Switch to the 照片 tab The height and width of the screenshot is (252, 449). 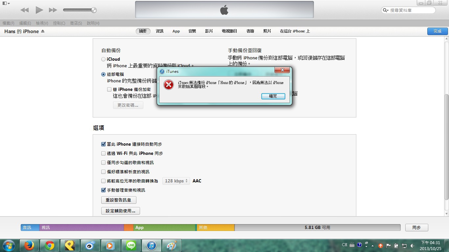coord(267,31)
